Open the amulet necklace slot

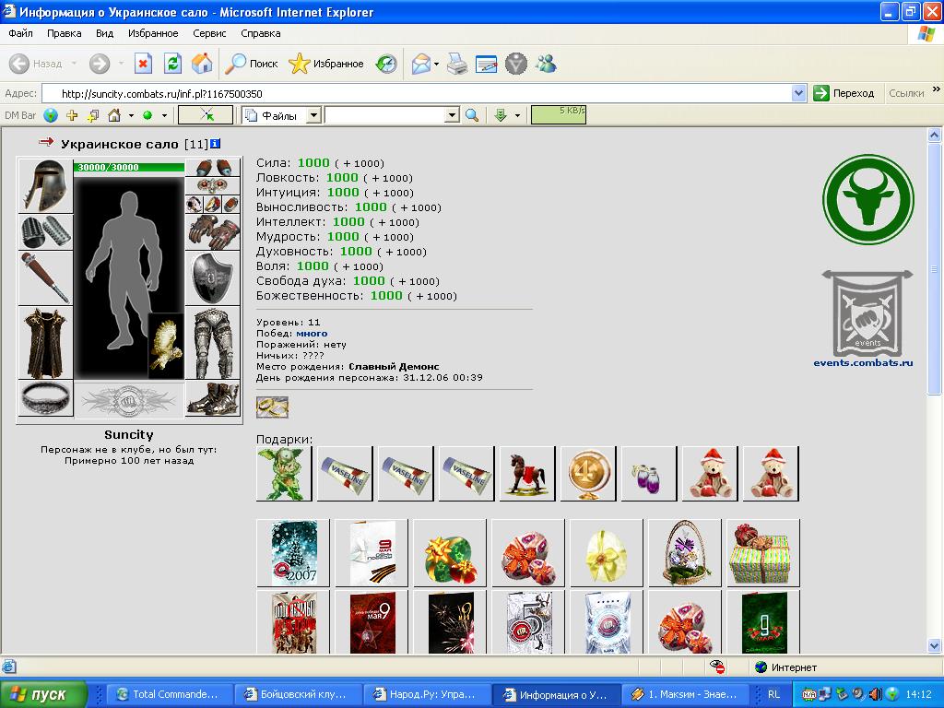213,184
